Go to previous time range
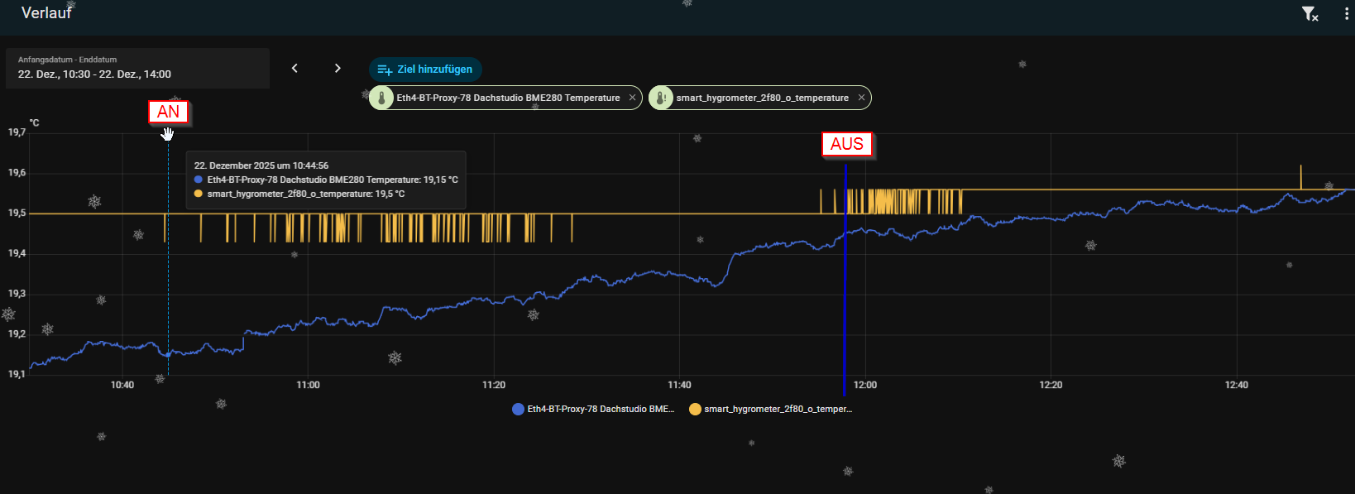Image resolution: width=1355 pixels, height=494 pixels. (294, 69)
